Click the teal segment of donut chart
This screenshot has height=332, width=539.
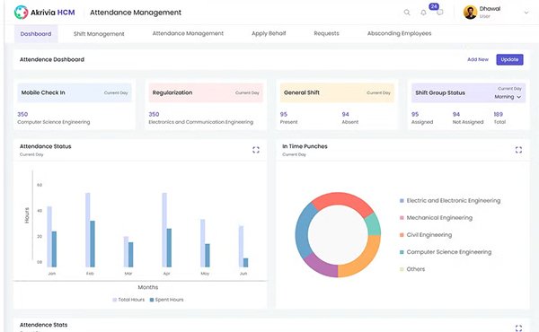click(x=374, y=225)
